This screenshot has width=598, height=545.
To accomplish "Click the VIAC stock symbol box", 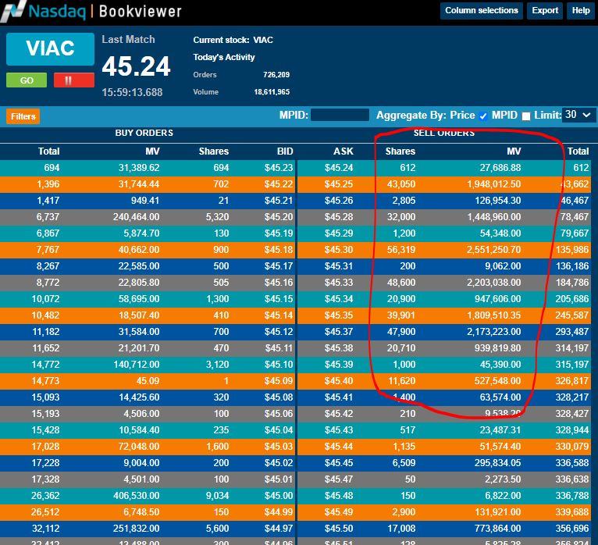I will [x=51, y=49].
